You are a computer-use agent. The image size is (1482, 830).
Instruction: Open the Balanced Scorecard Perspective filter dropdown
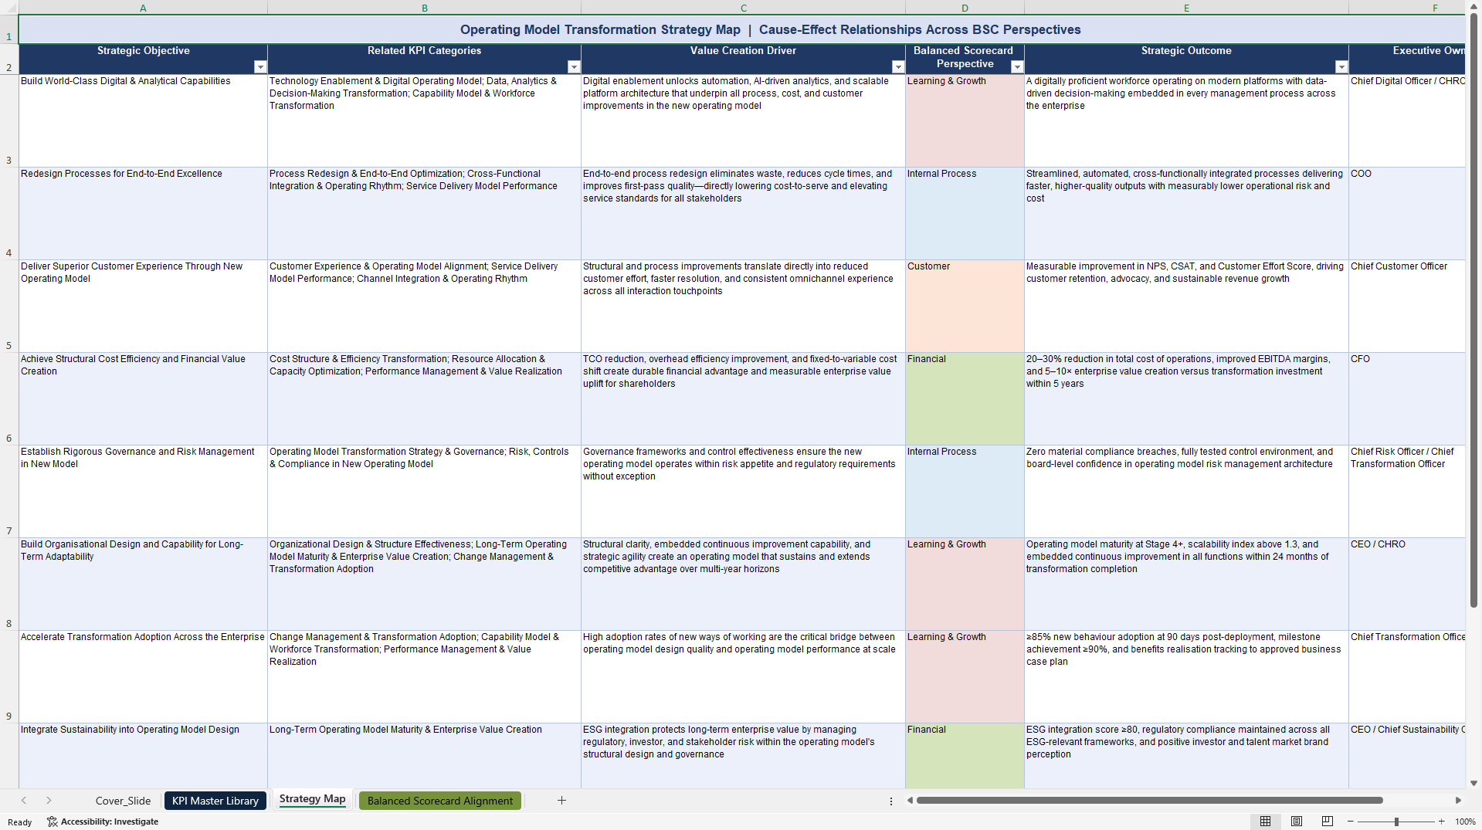pyautogui.click(x=1017, y=67)
